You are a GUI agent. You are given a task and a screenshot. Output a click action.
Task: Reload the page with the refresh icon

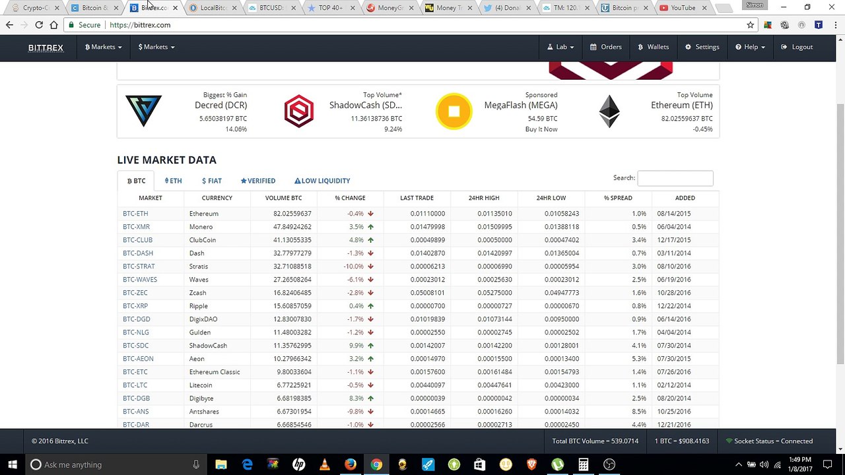39,25
